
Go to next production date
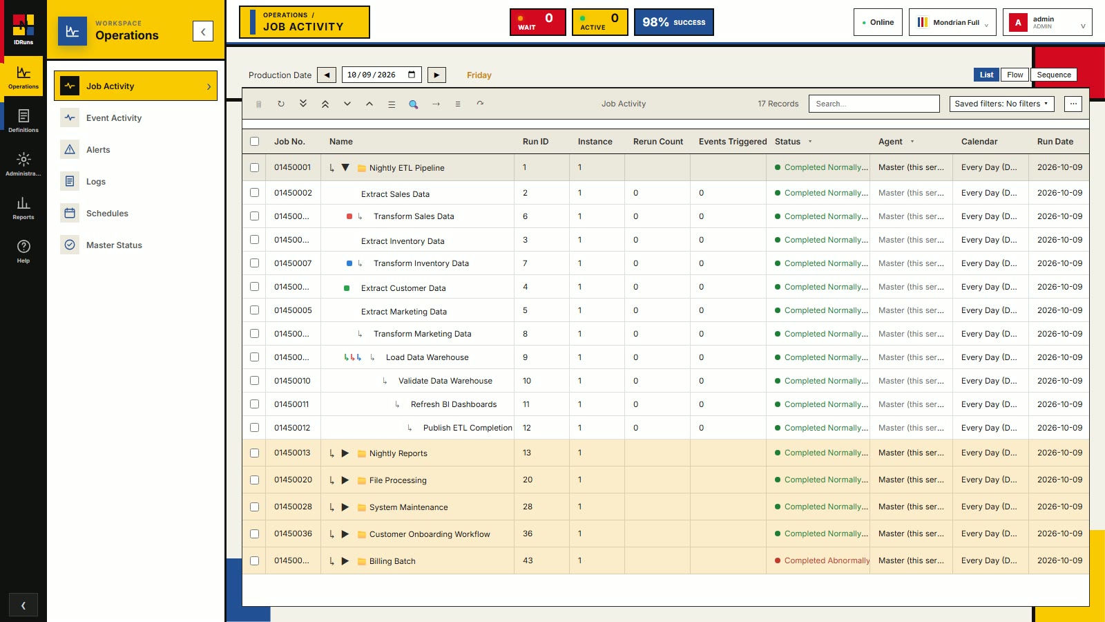pyautogui.click(x=436, y=75)
